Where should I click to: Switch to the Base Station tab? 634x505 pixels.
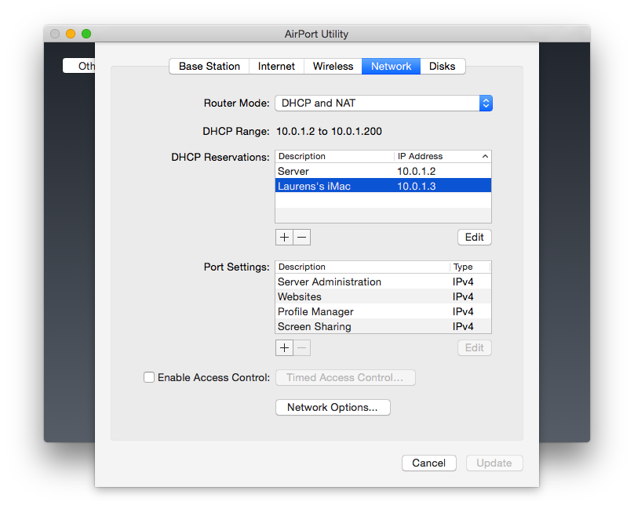(209, 66)
